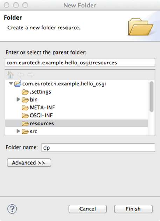Select the src folder label
The image size is (160, 221).
coord(33,131)
